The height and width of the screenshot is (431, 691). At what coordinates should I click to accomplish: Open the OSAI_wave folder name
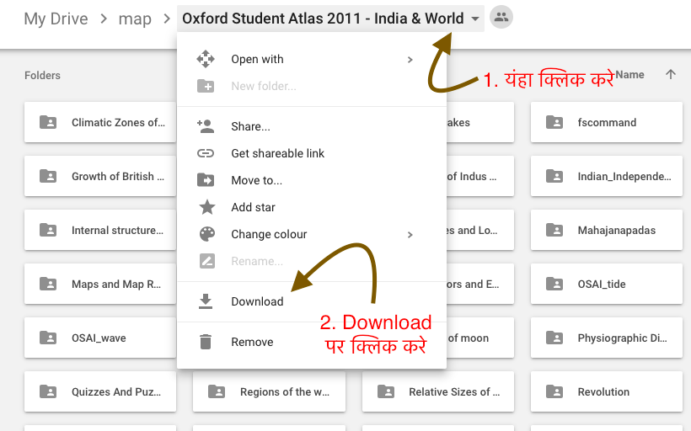tap(99, 338)
